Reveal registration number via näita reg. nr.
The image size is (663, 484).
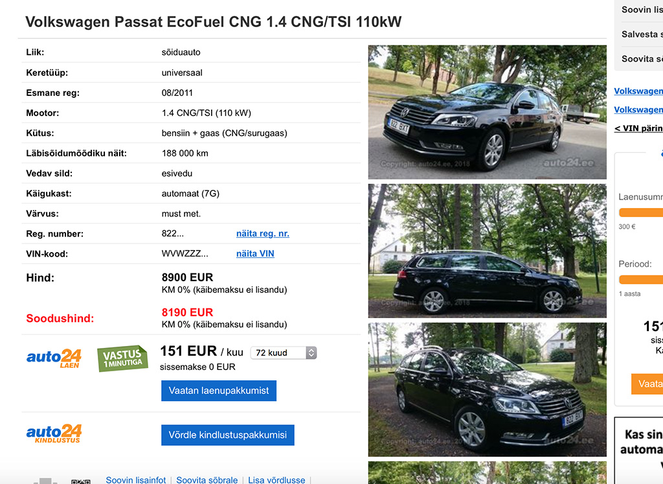coord(263,233)
